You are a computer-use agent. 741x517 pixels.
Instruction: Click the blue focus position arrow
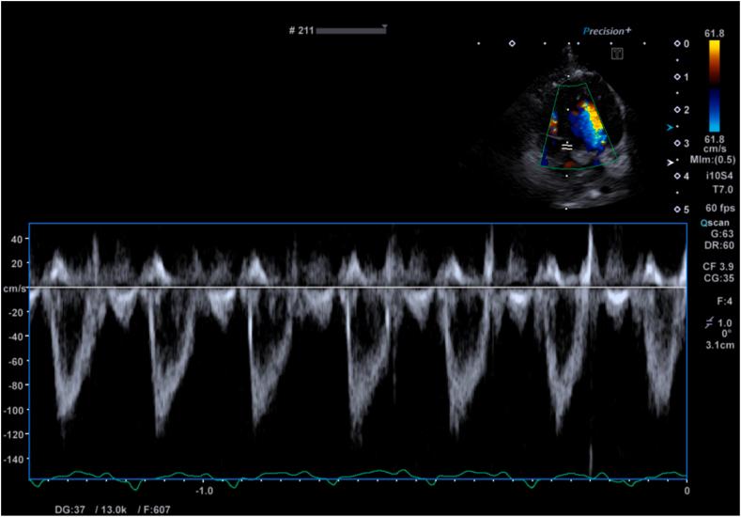pos(670,126)
